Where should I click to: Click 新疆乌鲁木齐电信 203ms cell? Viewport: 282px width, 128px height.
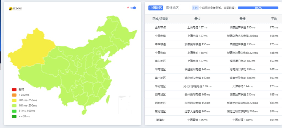[242, 36]
